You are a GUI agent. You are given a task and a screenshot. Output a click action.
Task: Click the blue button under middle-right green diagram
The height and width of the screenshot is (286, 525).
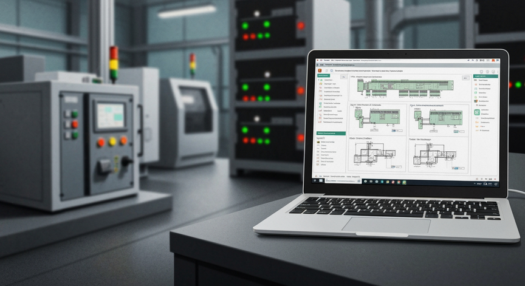[x=456, y=131]
